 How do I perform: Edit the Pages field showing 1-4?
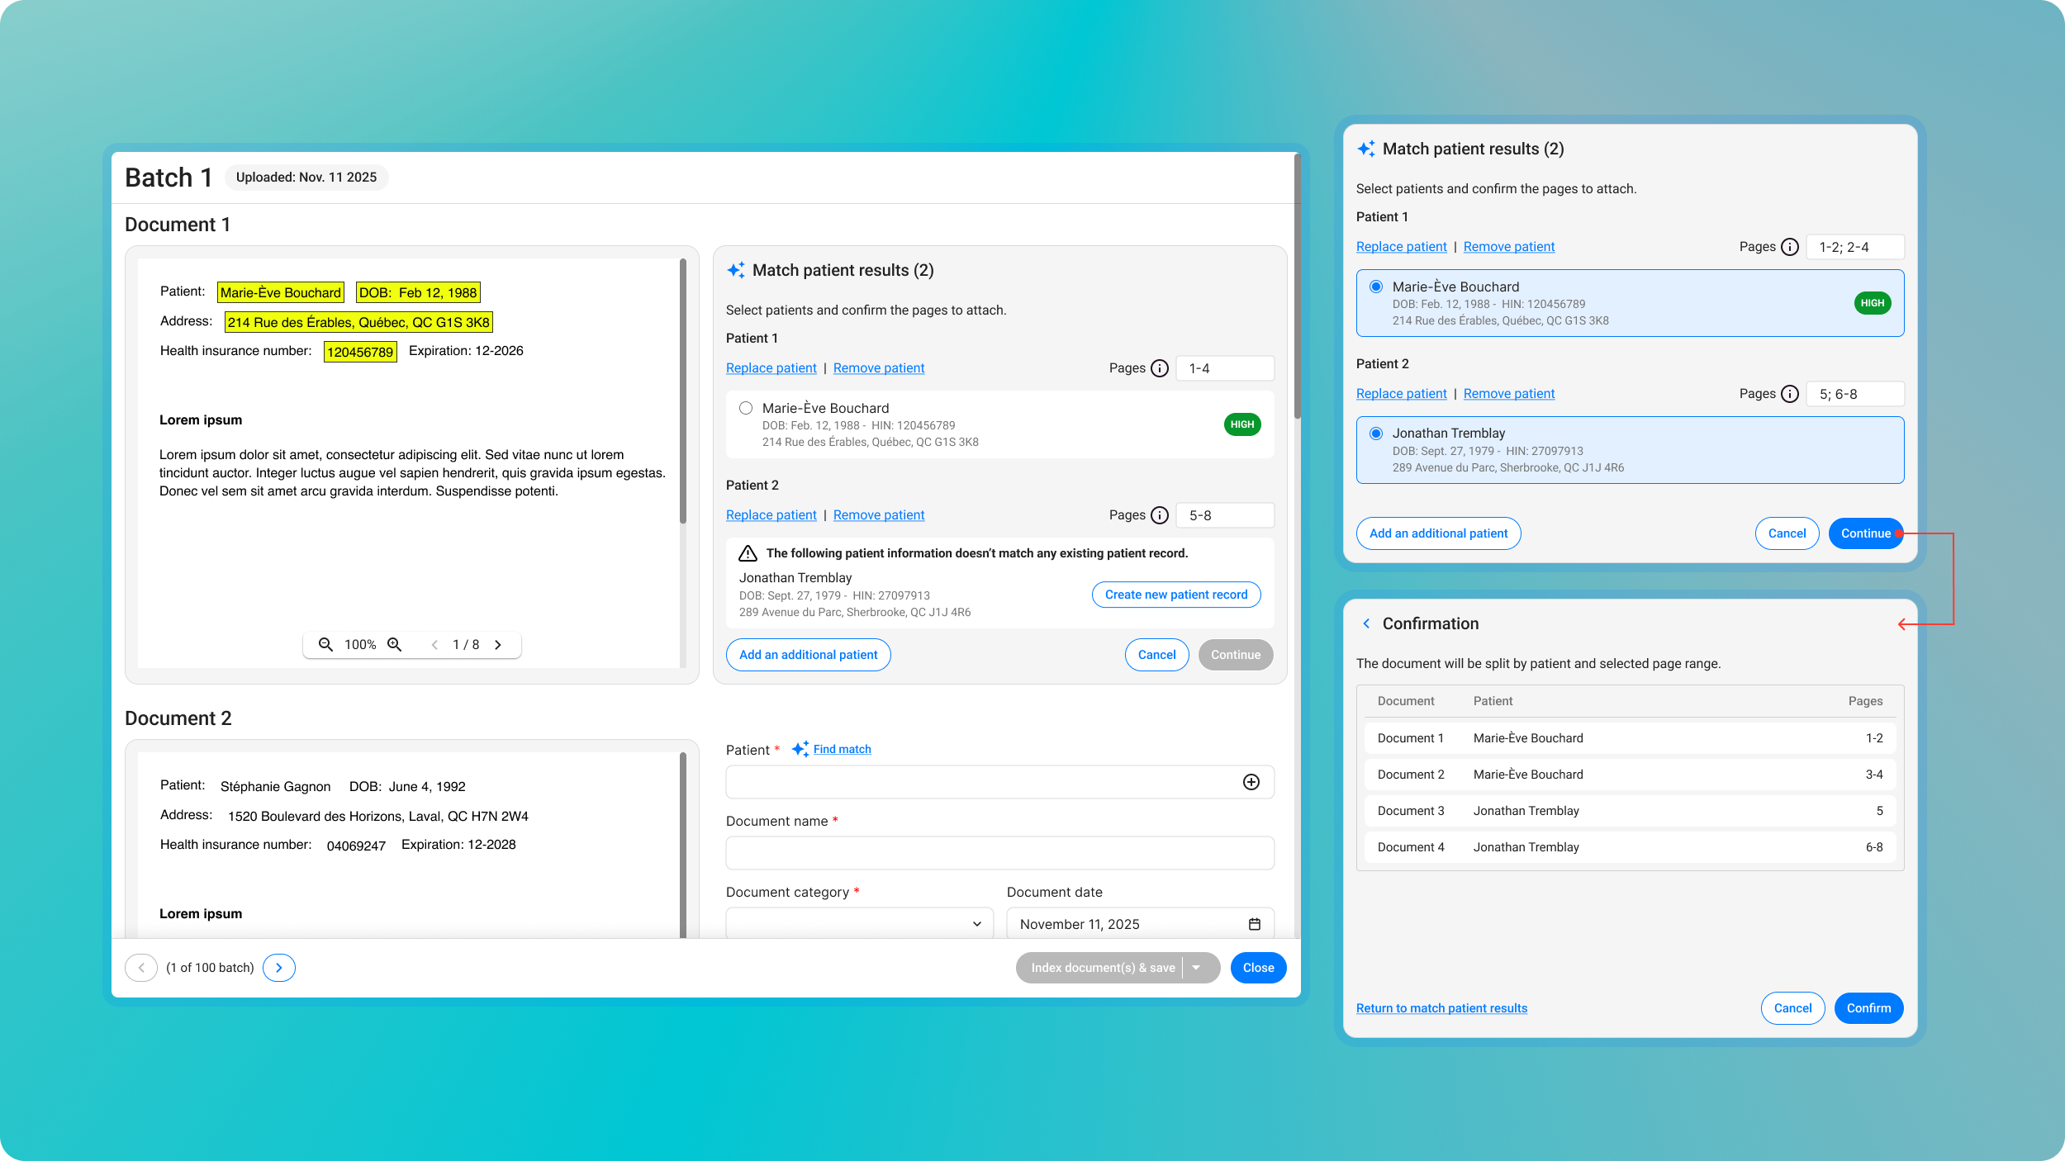coord(1225,368)
